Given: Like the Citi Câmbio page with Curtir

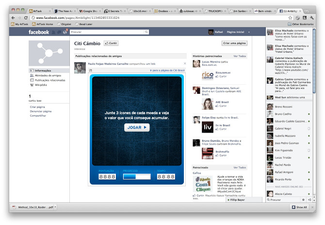Looking at the screenshot, I should [111, 43].
